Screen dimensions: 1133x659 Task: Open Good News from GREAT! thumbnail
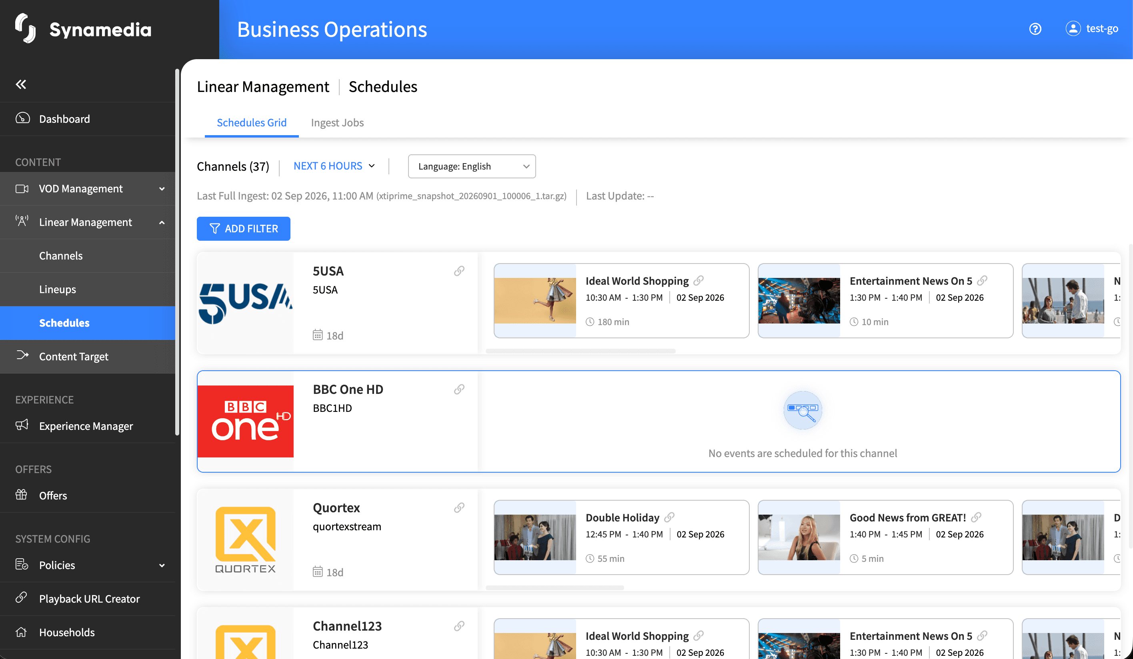pos(799,537)
